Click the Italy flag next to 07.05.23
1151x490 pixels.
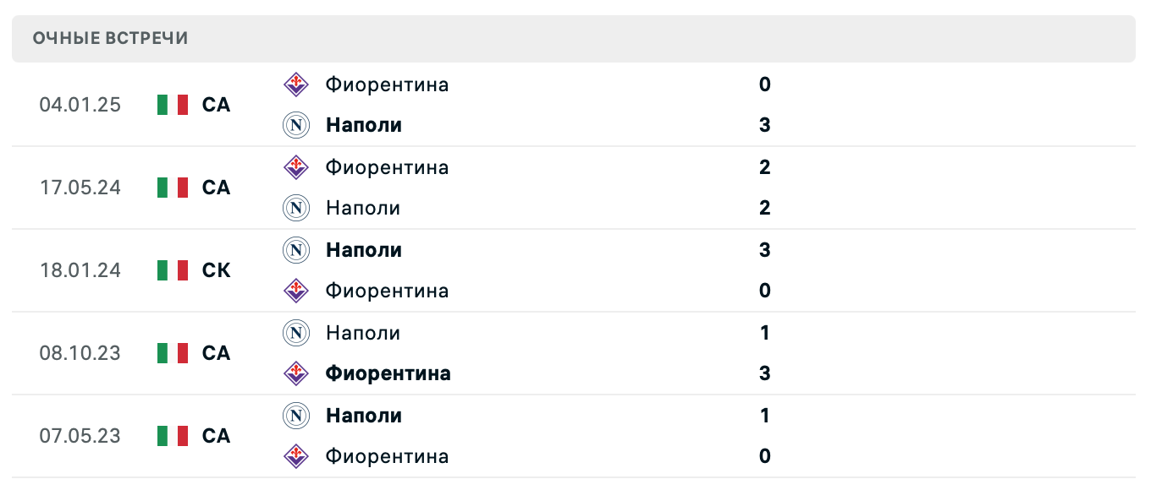(x=173, y=436)
